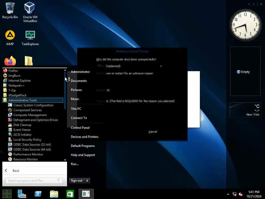Open the yellow folder on the desktop
The width and height of the screenshot is (265, 199).
tap(28, 60)
